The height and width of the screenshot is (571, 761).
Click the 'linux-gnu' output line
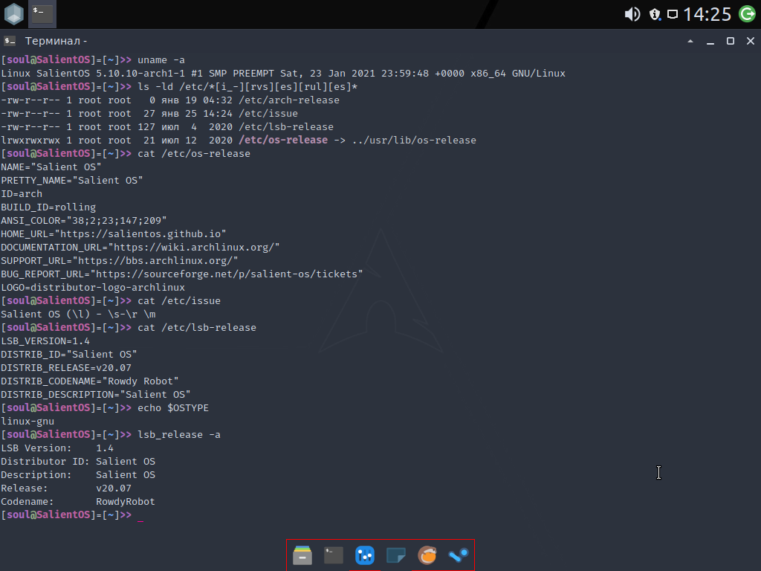(27, 422)
